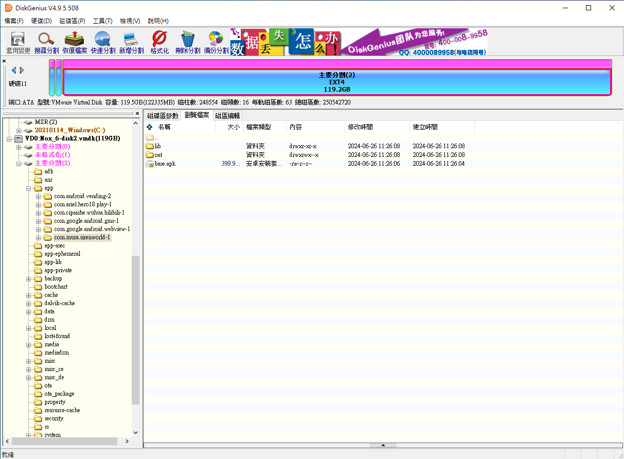Click the 搜尋分割 search partition icon
The image size is (624, 459).
tap(46, 42)
